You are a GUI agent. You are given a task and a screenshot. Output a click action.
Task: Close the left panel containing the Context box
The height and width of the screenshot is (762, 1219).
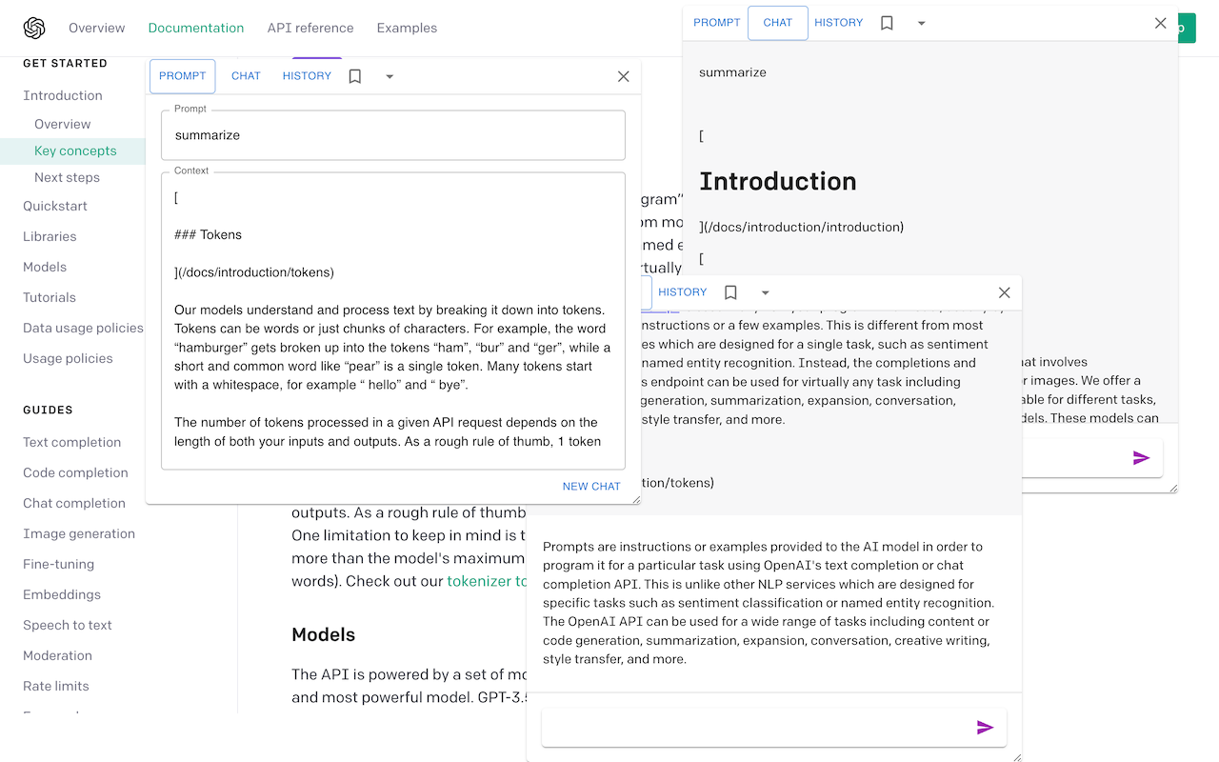pyautogui.click(x=623, y=76)
